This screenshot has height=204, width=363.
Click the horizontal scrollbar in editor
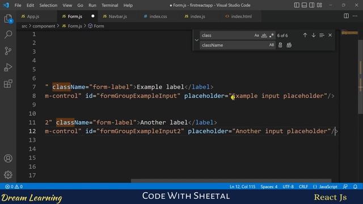[x=231, y=181]
